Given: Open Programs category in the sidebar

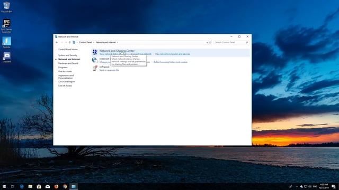Looking at the screenshot, I should pyautogui.click(x=63, y=68).
